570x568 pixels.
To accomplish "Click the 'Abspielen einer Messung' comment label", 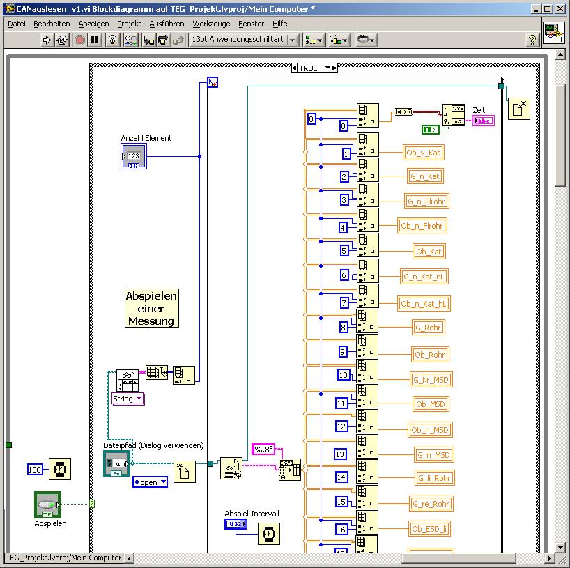I will point(152,308).
